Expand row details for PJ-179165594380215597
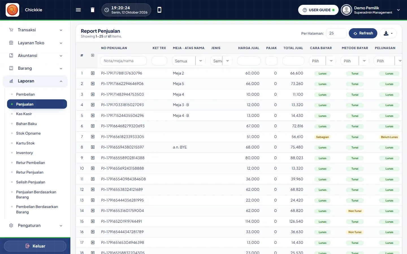The width and height of the screenshot is (407, 254). [93, 147]
